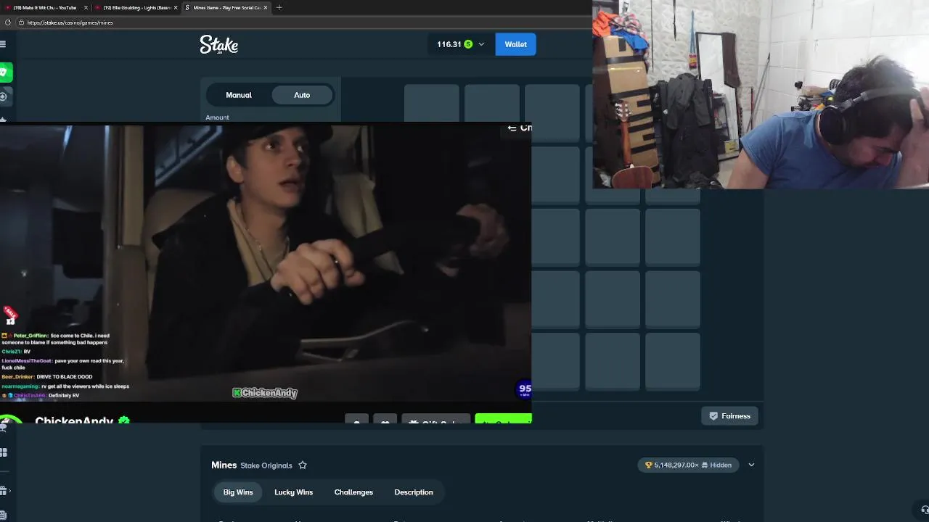Open the sidebar gift promotions icon
This screenshot has height=522, width=929.
[4, 491]
